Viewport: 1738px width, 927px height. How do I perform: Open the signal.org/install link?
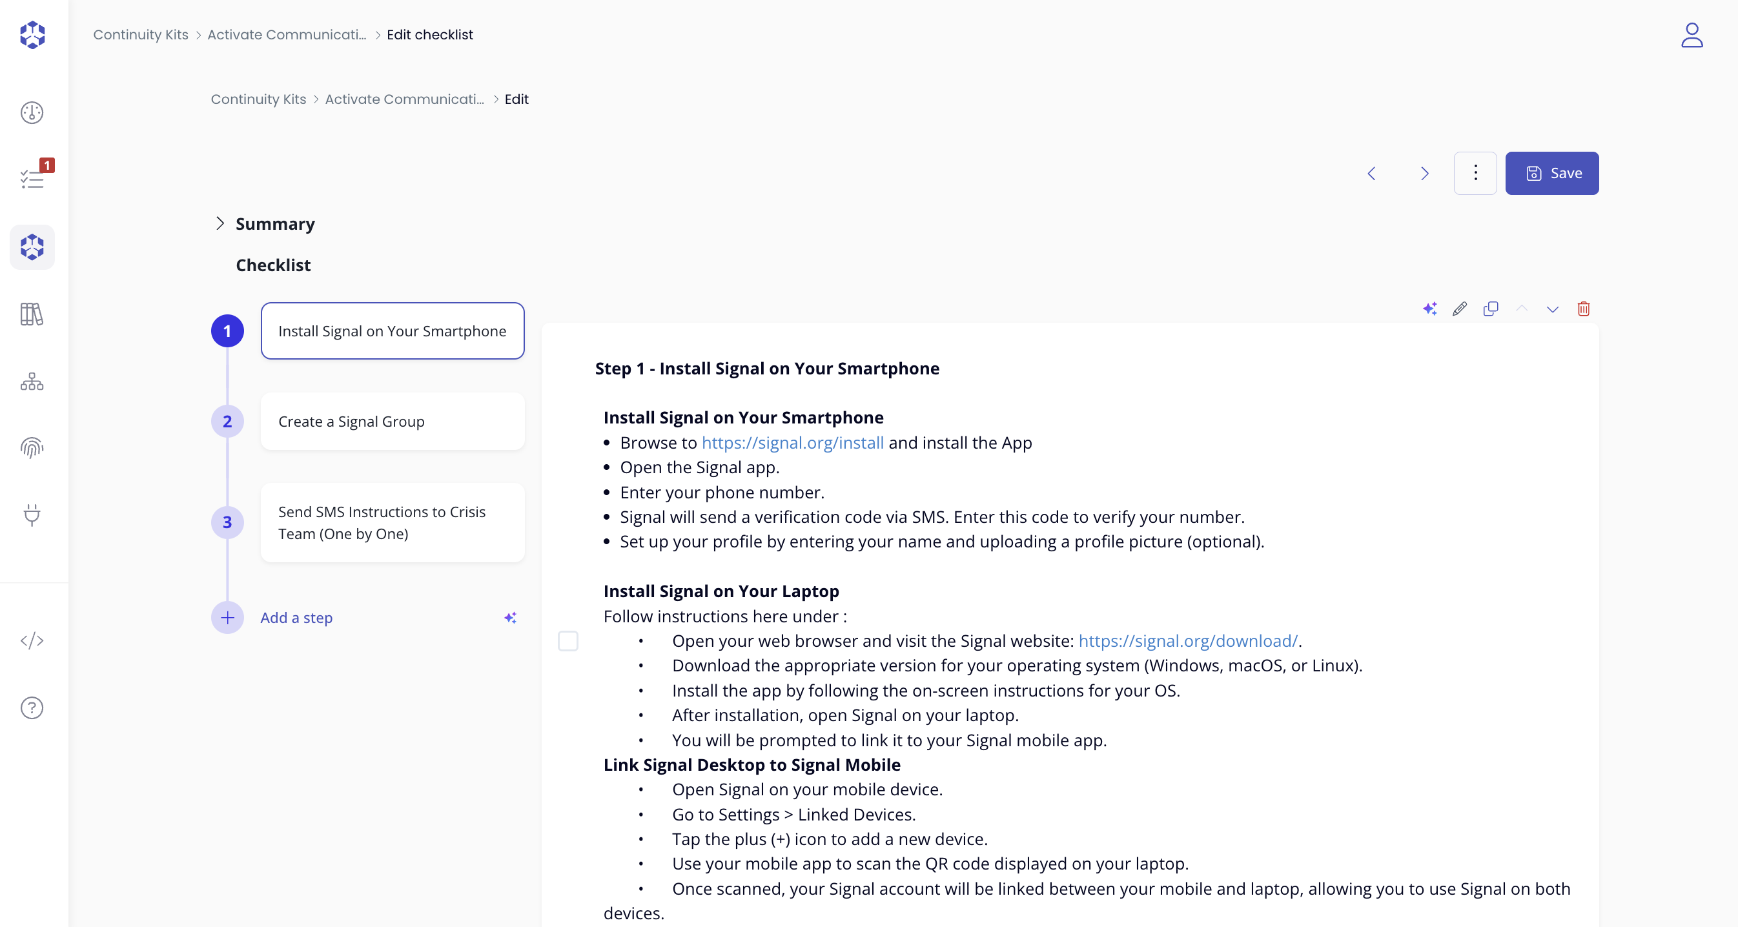pyautogui.click(x=792, y=443)
